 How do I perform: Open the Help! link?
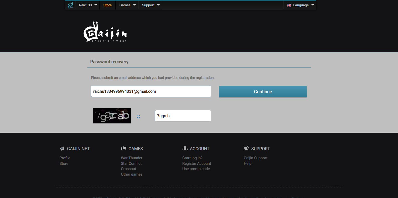coord(248,163)
